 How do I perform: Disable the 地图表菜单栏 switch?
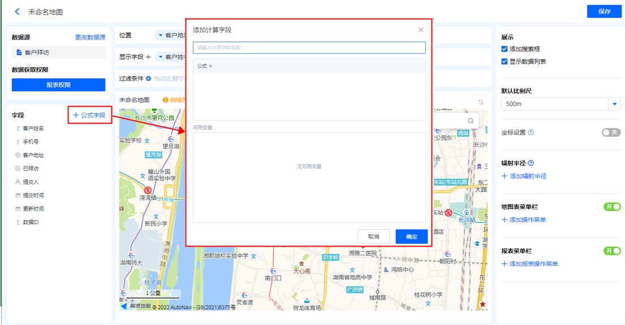(x=612, y=207)
